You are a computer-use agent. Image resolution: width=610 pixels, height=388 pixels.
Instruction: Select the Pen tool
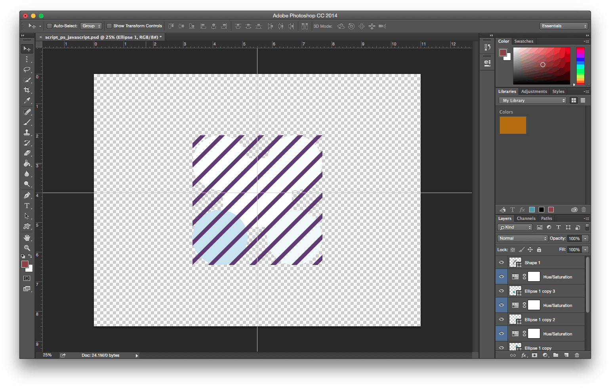(27, 195)
